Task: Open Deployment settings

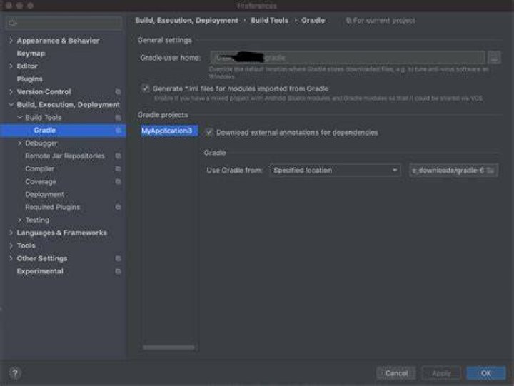Action: click(x=44, y=194)
